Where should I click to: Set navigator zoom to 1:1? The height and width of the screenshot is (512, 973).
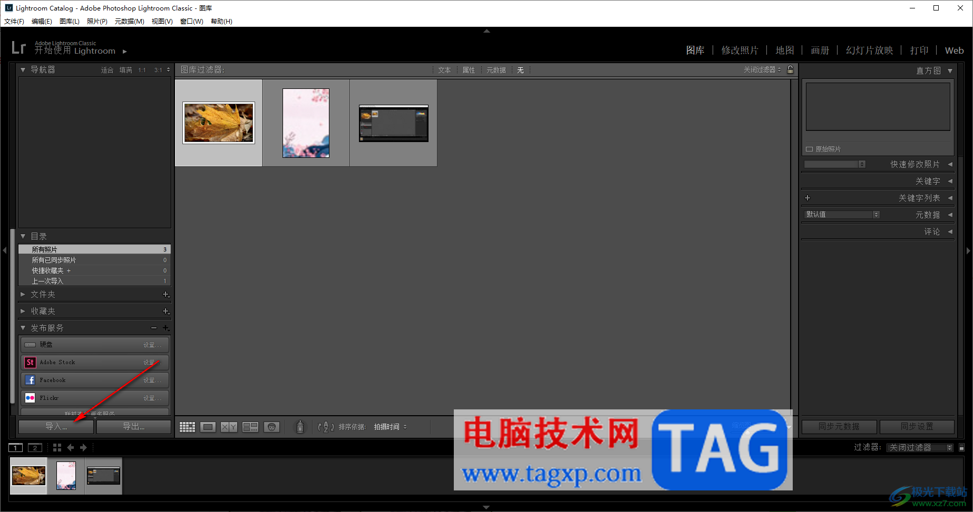[x=142, y=70]
